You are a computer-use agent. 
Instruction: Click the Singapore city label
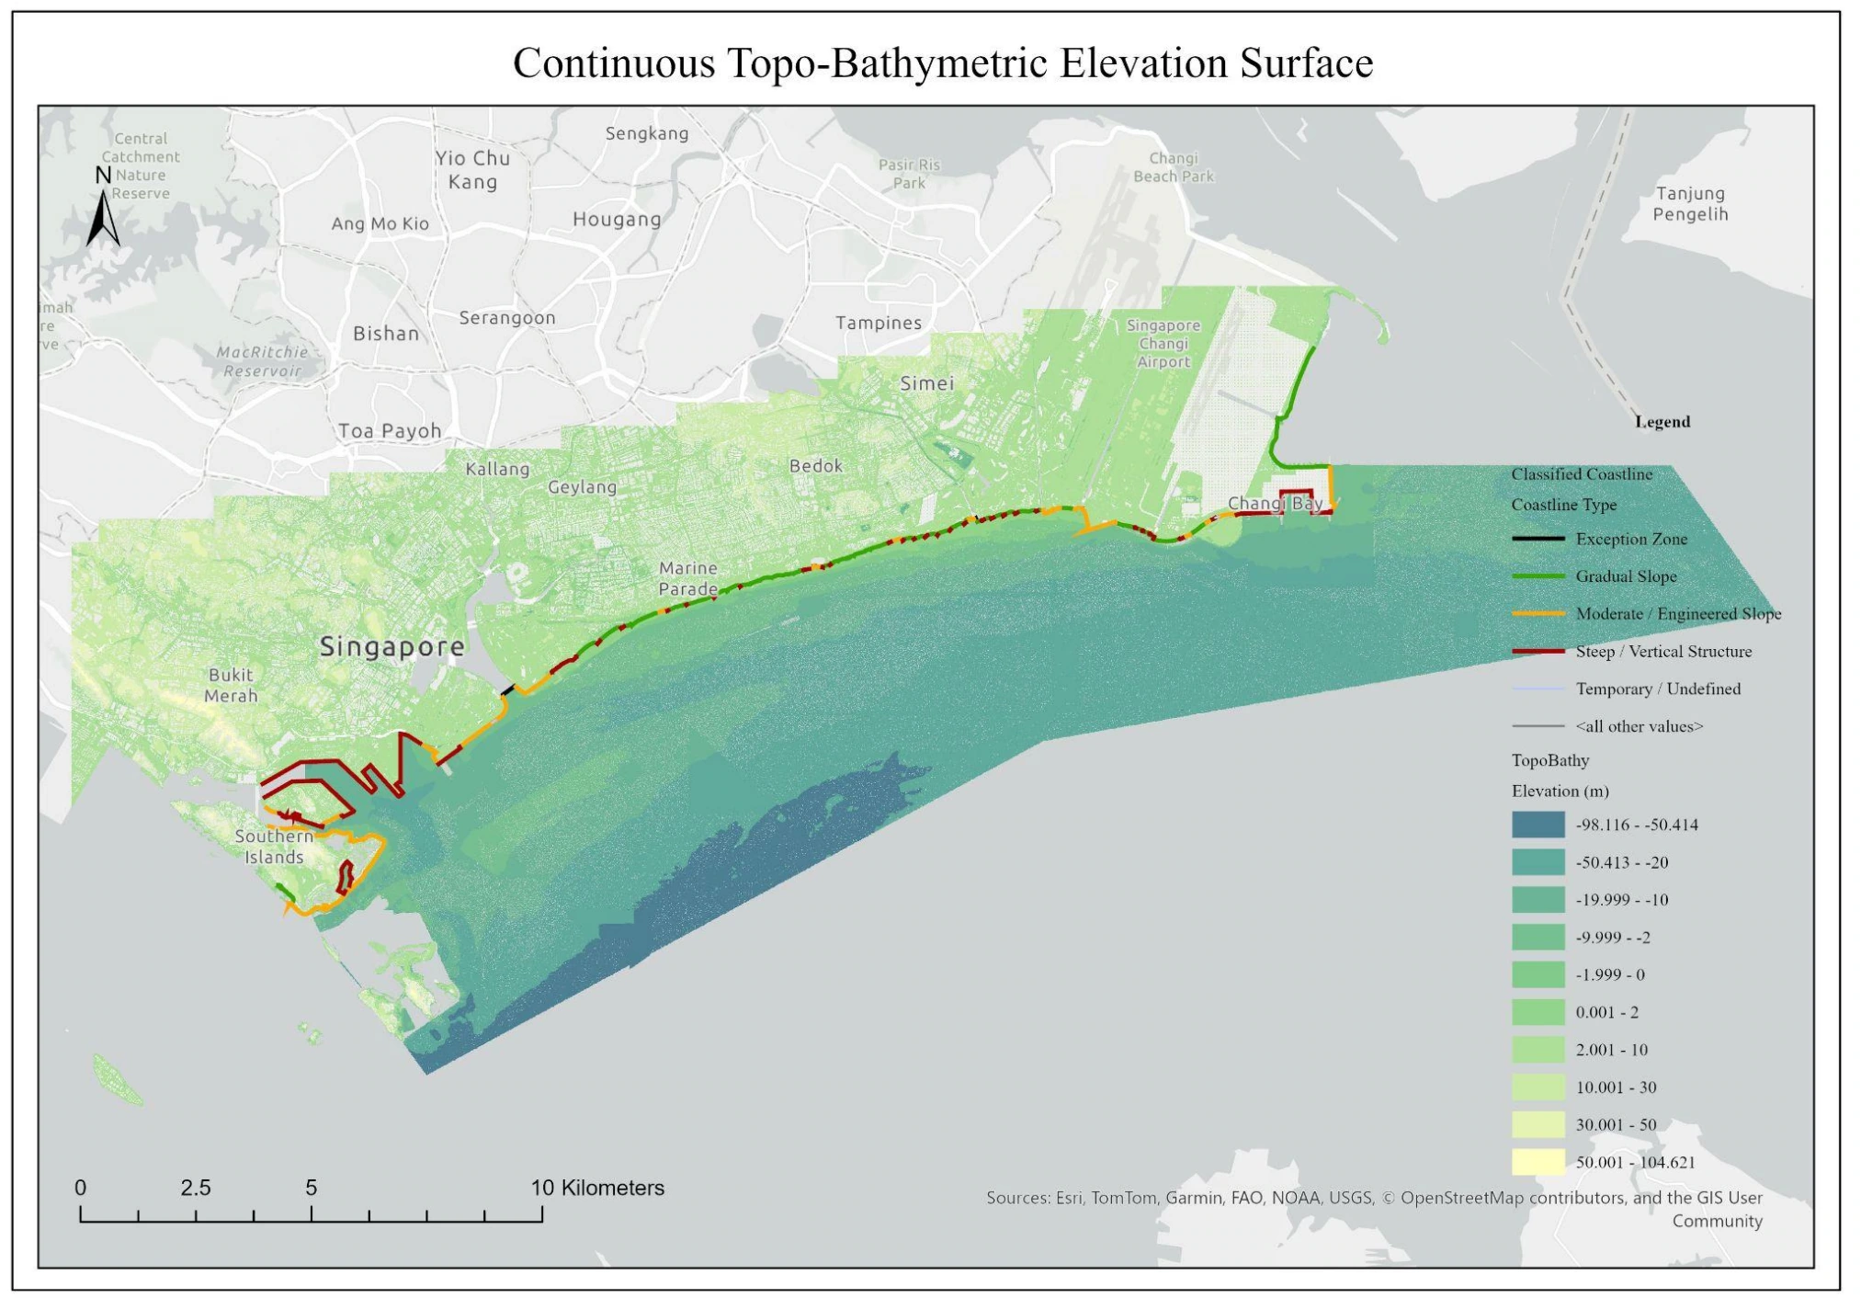pos(392,647)
